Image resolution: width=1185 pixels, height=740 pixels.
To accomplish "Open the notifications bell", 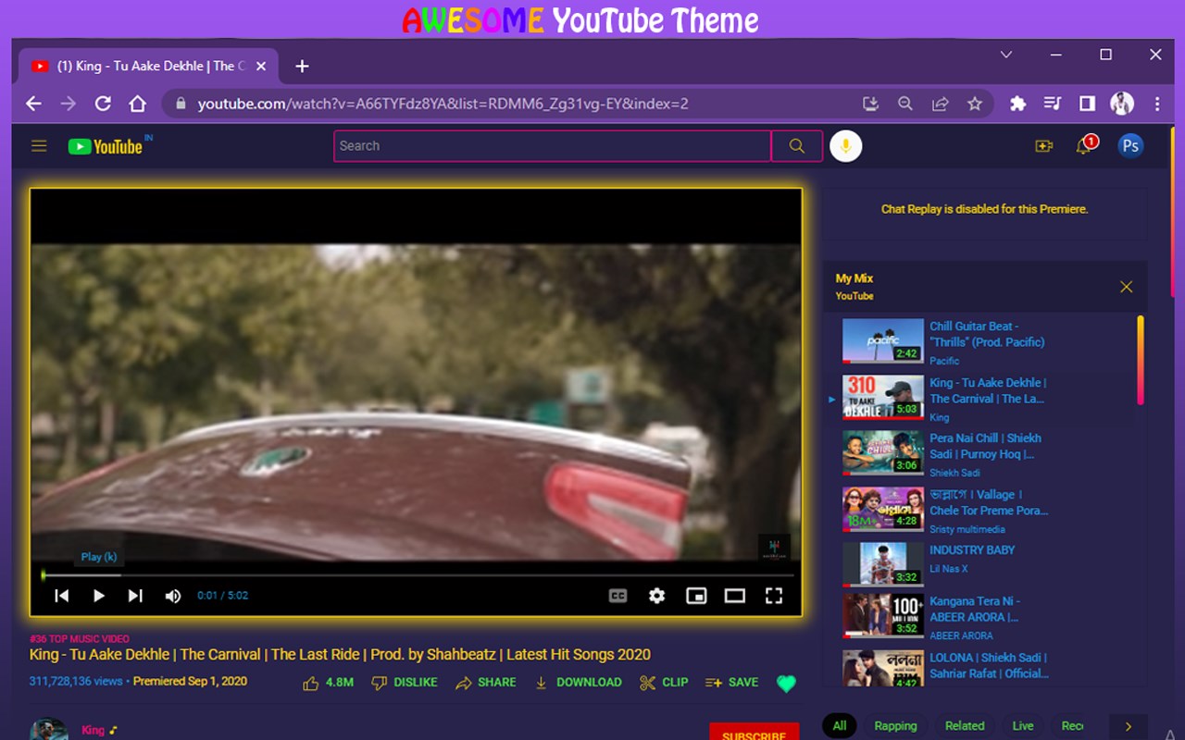I will click(1085, 145).
